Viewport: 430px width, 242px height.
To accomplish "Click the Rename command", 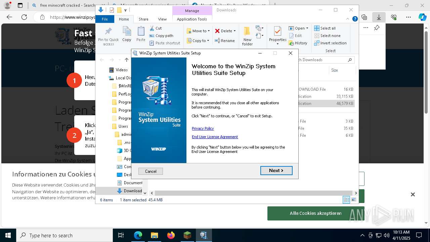I will pyautogui.click(x=225, y=41).
